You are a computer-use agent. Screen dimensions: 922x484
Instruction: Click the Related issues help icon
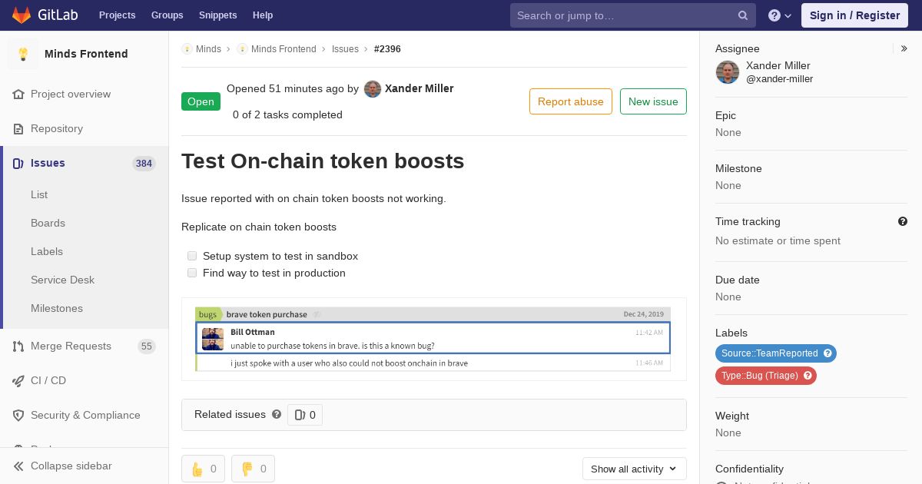[x=277, y=414]
